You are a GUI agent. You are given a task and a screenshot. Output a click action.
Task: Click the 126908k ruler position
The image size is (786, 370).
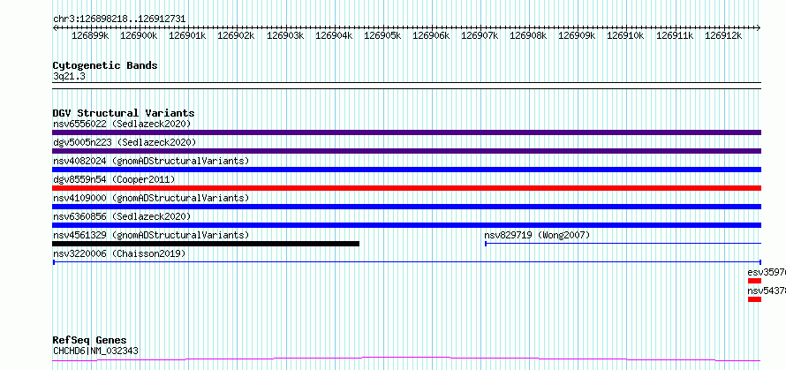528,36
